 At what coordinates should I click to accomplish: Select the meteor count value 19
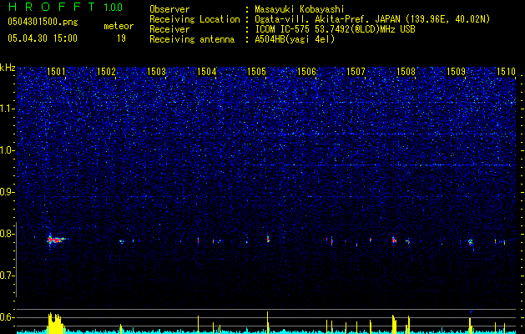(121, 38)
